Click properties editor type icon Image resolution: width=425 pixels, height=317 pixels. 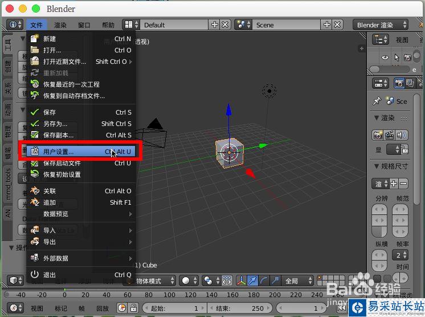tap(380, 83)
